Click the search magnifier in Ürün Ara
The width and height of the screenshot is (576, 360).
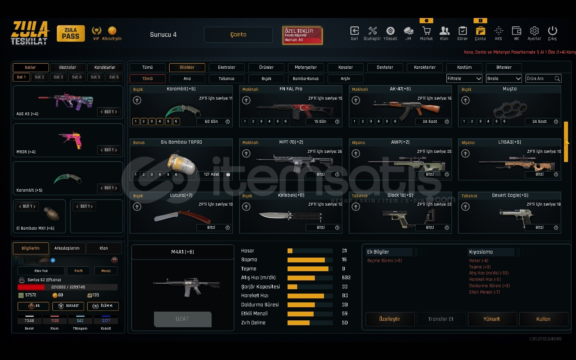point(557,79)
